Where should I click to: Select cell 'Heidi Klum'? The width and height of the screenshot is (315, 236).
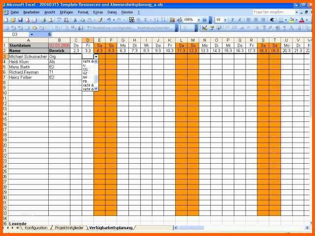point(29,62)
